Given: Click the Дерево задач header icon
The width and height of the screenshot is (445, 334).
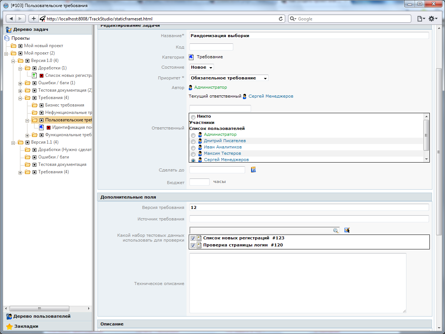Looking at the screenshot, I should click(x=9, y=30).
